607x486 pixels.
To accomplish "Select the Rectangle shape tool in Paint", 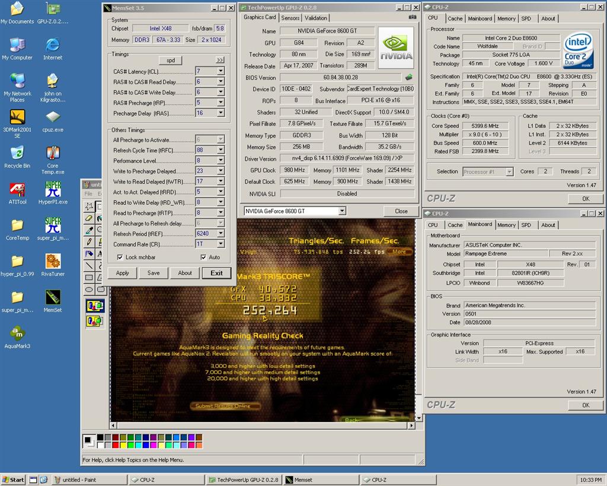I will point(89,278).
